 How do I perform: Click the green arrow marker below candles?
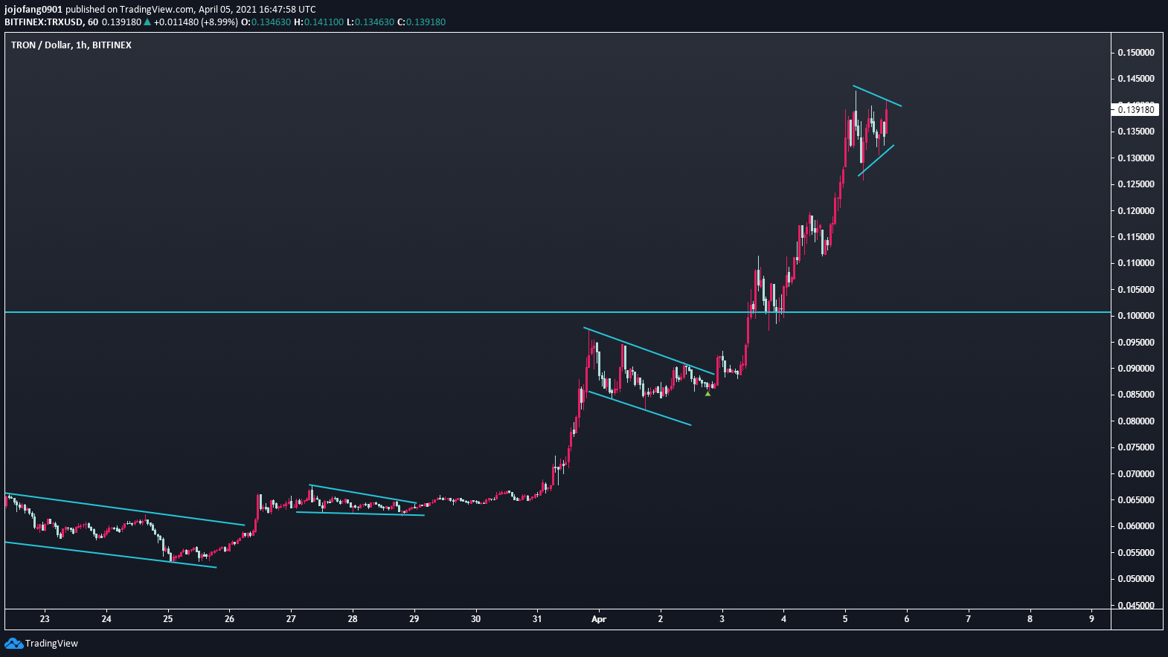click(707, 394)
